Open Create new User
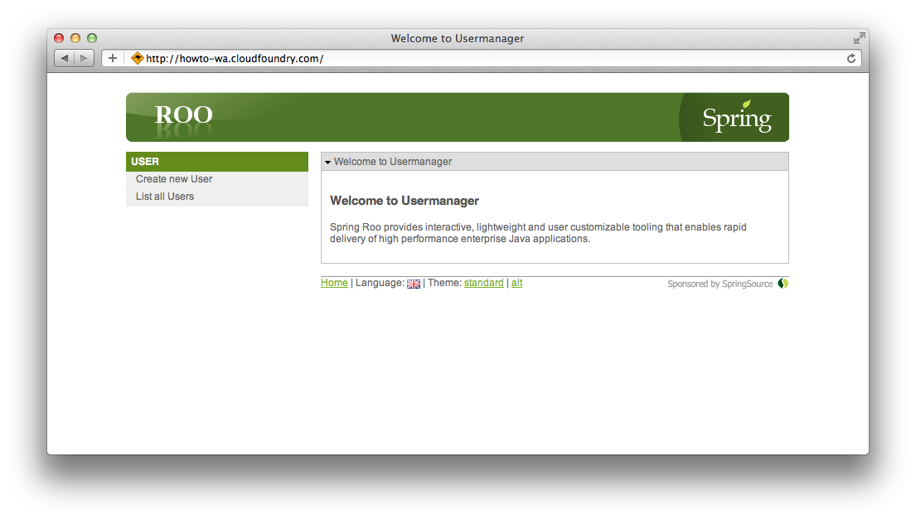 pos(174,179)
